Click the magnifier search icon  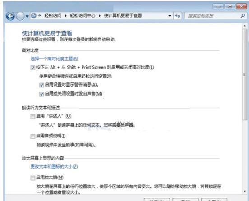pos(243,16)
